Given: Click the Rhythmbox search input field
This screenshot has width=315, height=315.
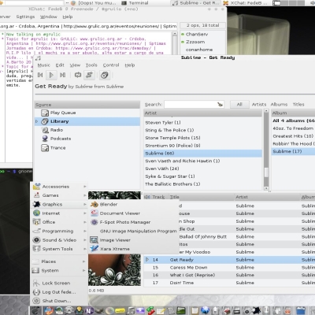Looking at the screenshot, I should (191, 105).
